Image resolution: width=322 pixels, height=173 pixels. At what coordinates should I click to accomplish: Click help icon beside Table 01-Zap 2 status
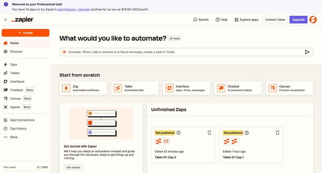click(x=179, y=133)
